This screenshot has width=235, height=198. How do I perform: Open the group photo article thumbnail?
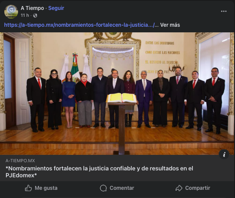pyautogui.click(x=117, y=94)
